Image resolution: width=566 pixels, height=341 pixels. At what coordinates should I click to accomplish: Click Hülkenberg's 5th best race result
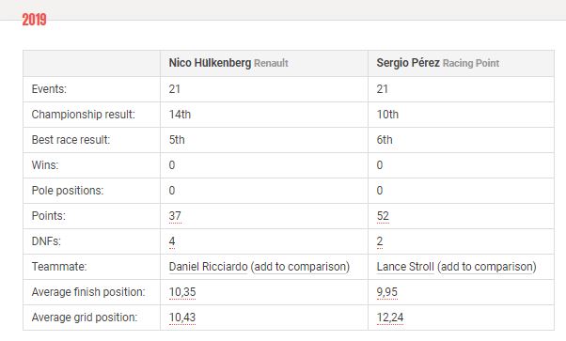tap(177, 140)
